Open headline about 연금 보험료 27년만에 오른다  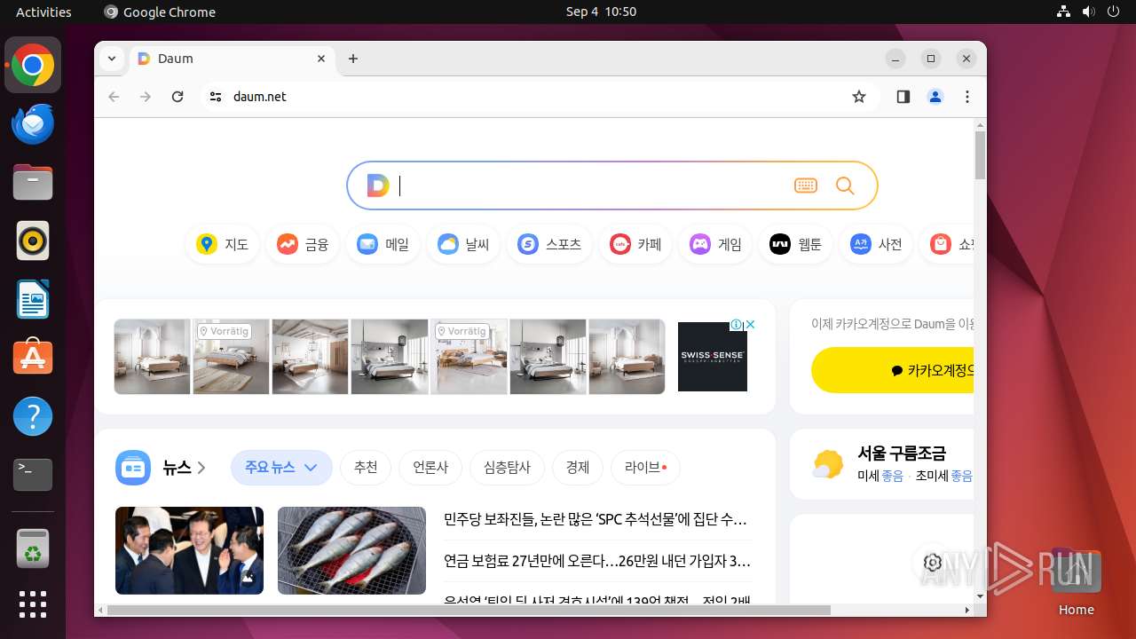click(x=597, y=561)
